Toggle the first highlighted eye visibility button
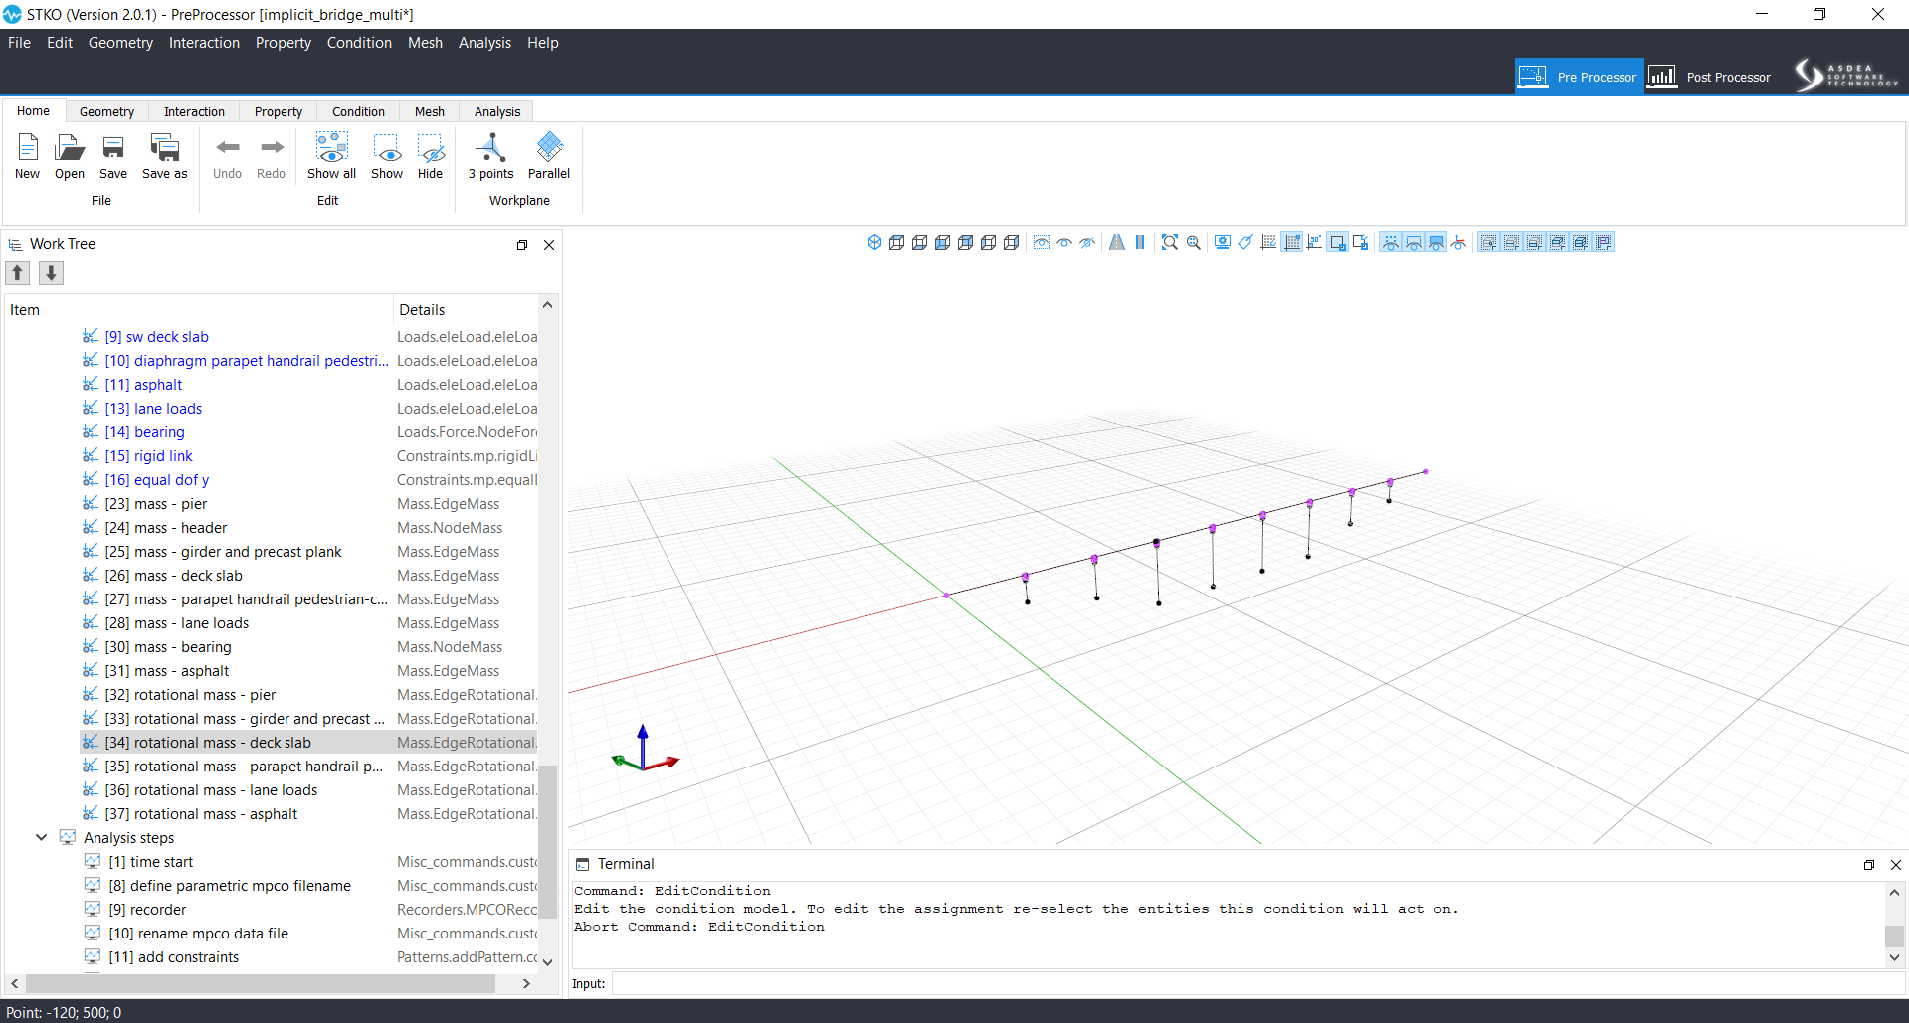Viewport: 1909px width, 1023px height. pyautogui.click(x=1391, y=242)
